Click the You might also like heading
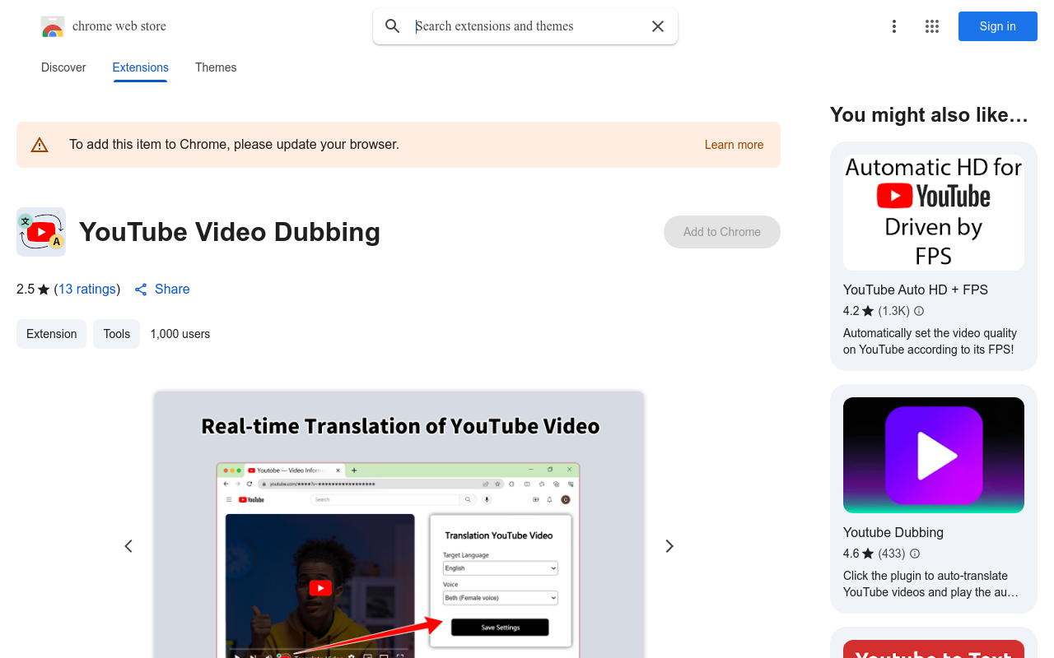1054x658 pixels. tap(930, 115)
